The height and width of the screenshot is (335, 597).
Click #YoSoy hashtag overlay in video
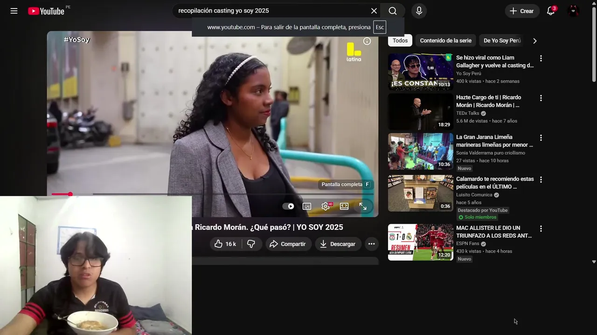[x=76, y=40]
